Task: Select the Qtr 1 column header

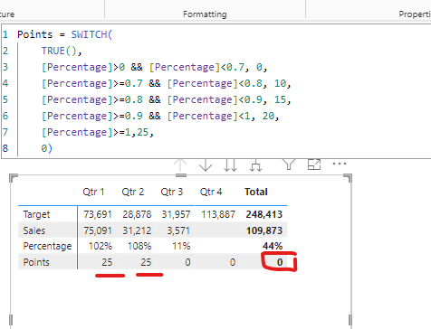Action: click(93, 192)
